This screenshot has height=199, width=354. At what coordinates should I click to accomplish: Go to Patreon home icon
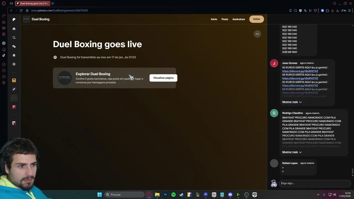point(14,29)
